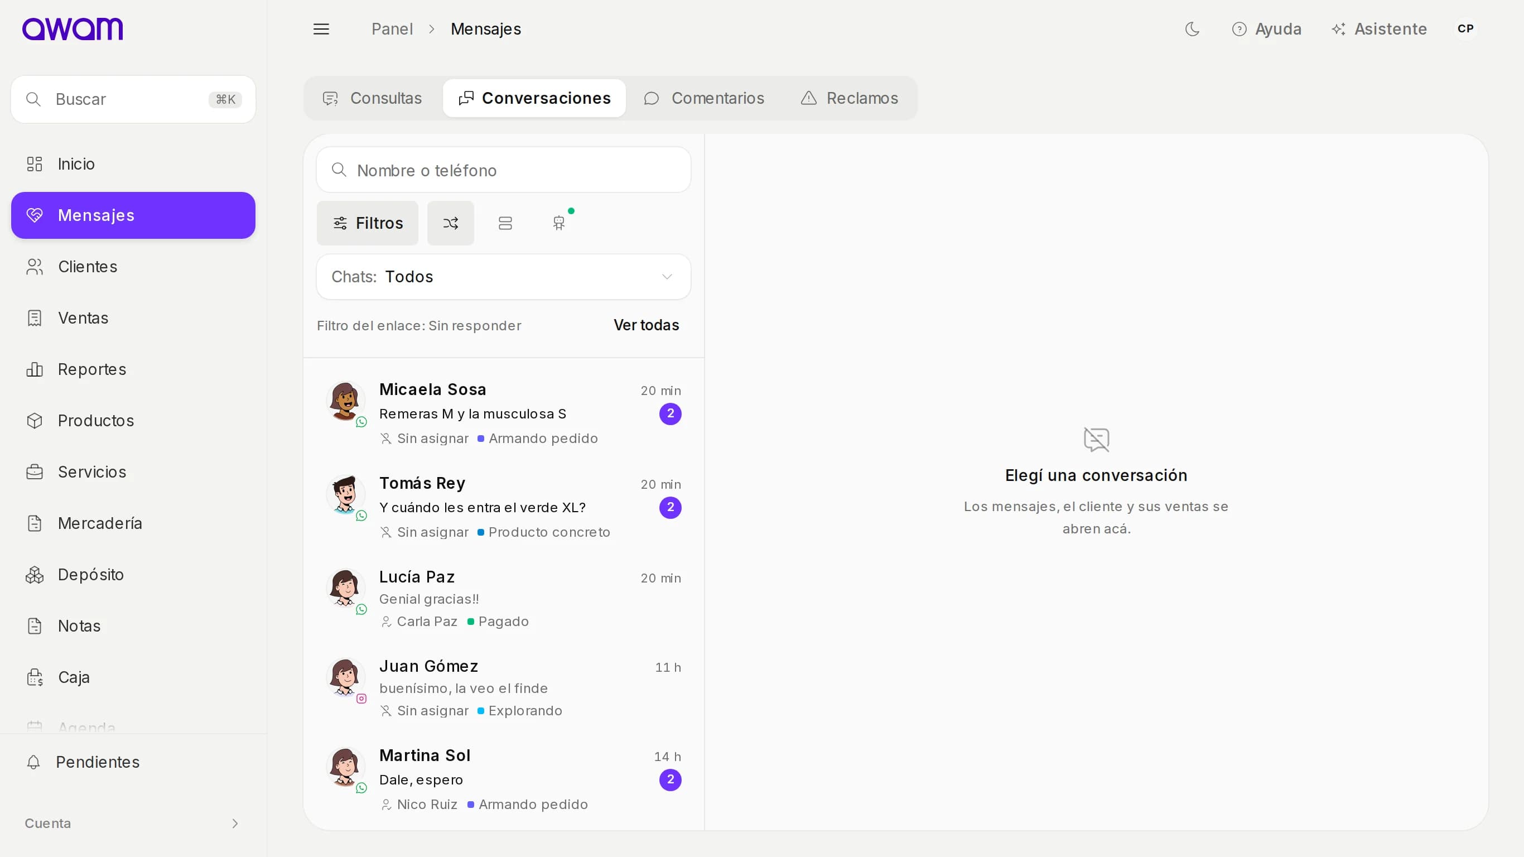Open Ayuda help
Viewport: 1524px width, 857px height.
coord(1266,29)
